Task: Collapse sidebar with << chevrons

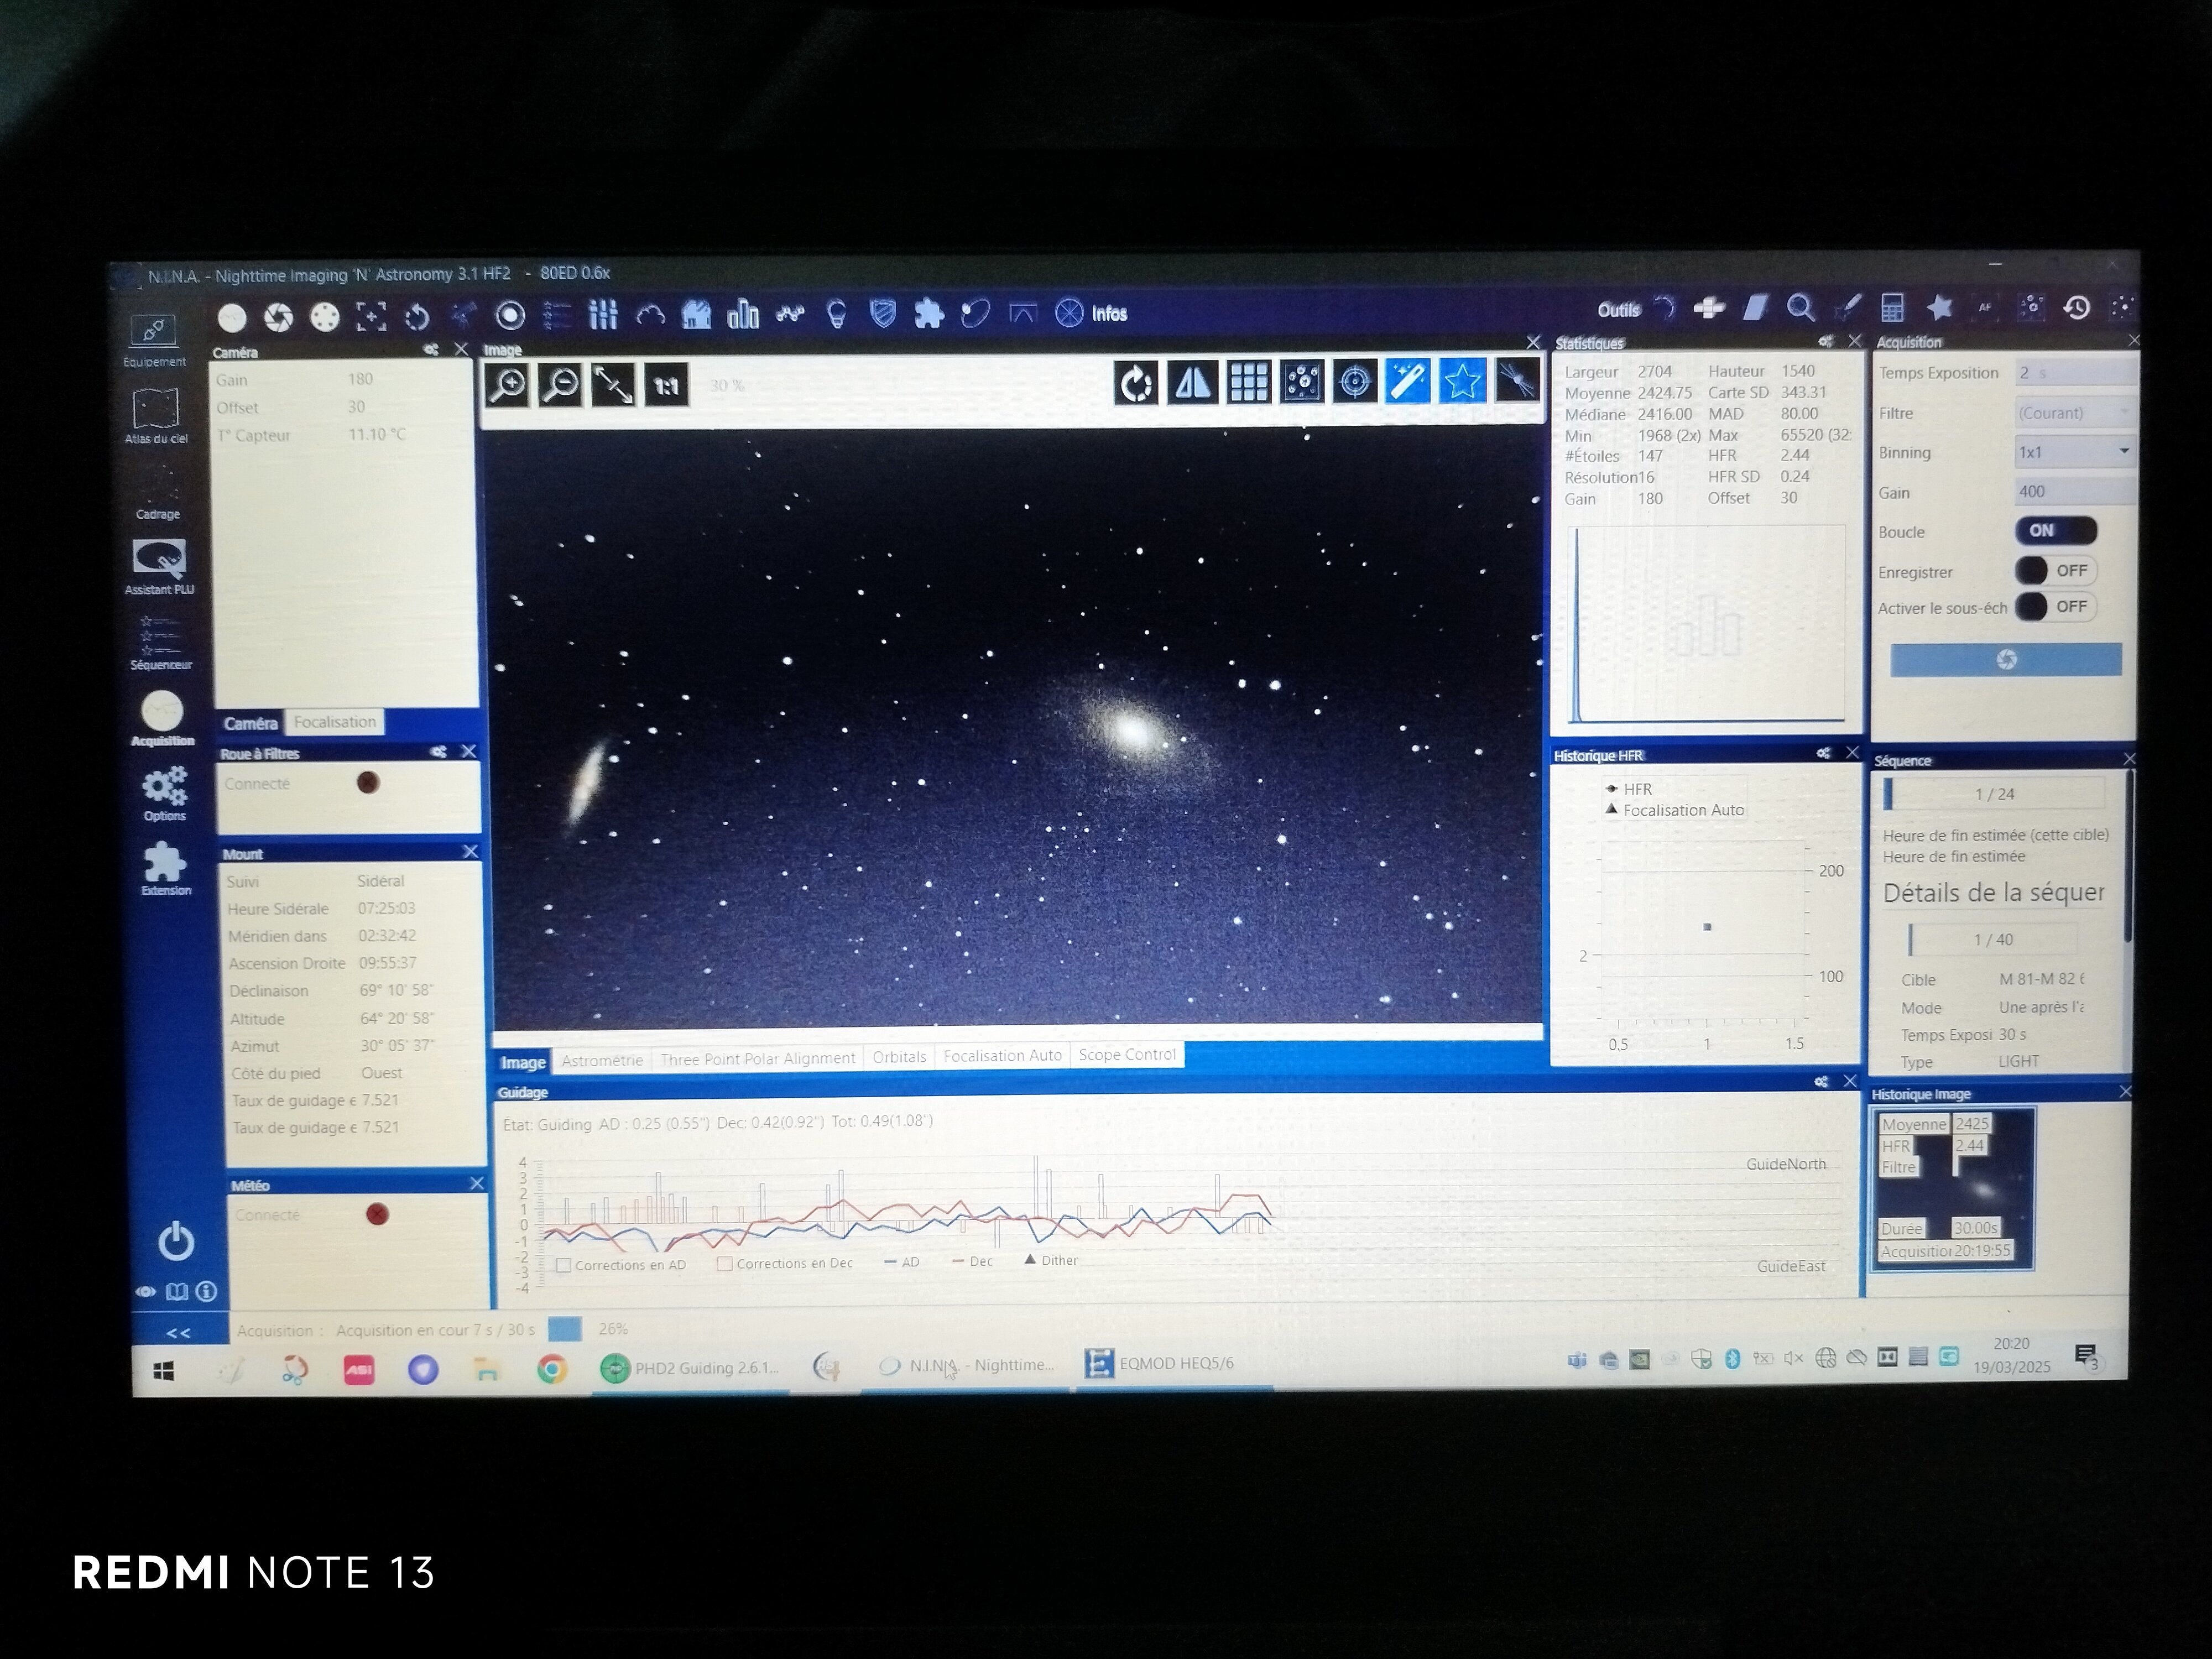Action: (x=178, y=1333)
